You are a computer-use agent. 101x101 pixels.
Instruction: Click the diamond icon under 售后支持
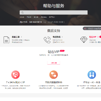(84, 40)
